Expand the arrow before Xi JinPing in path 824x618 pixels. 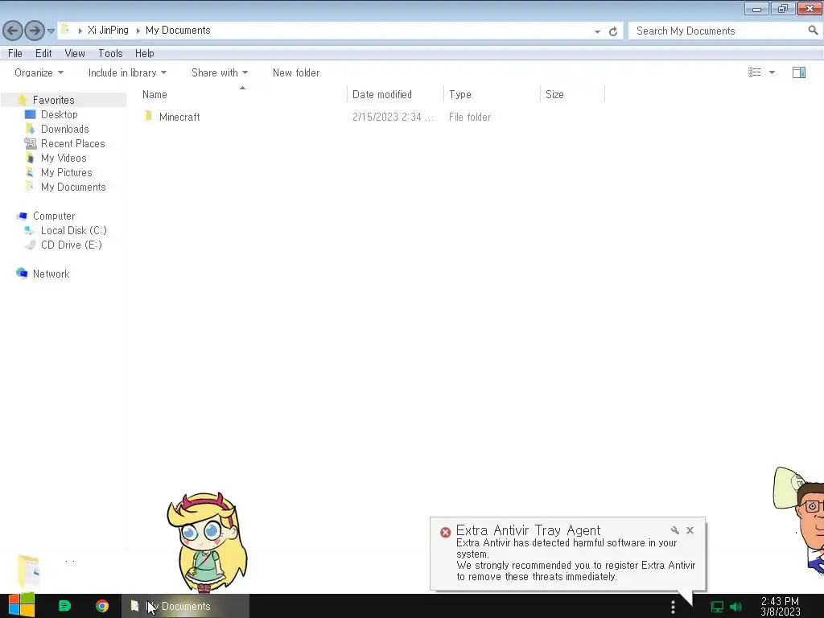point(80,31)
